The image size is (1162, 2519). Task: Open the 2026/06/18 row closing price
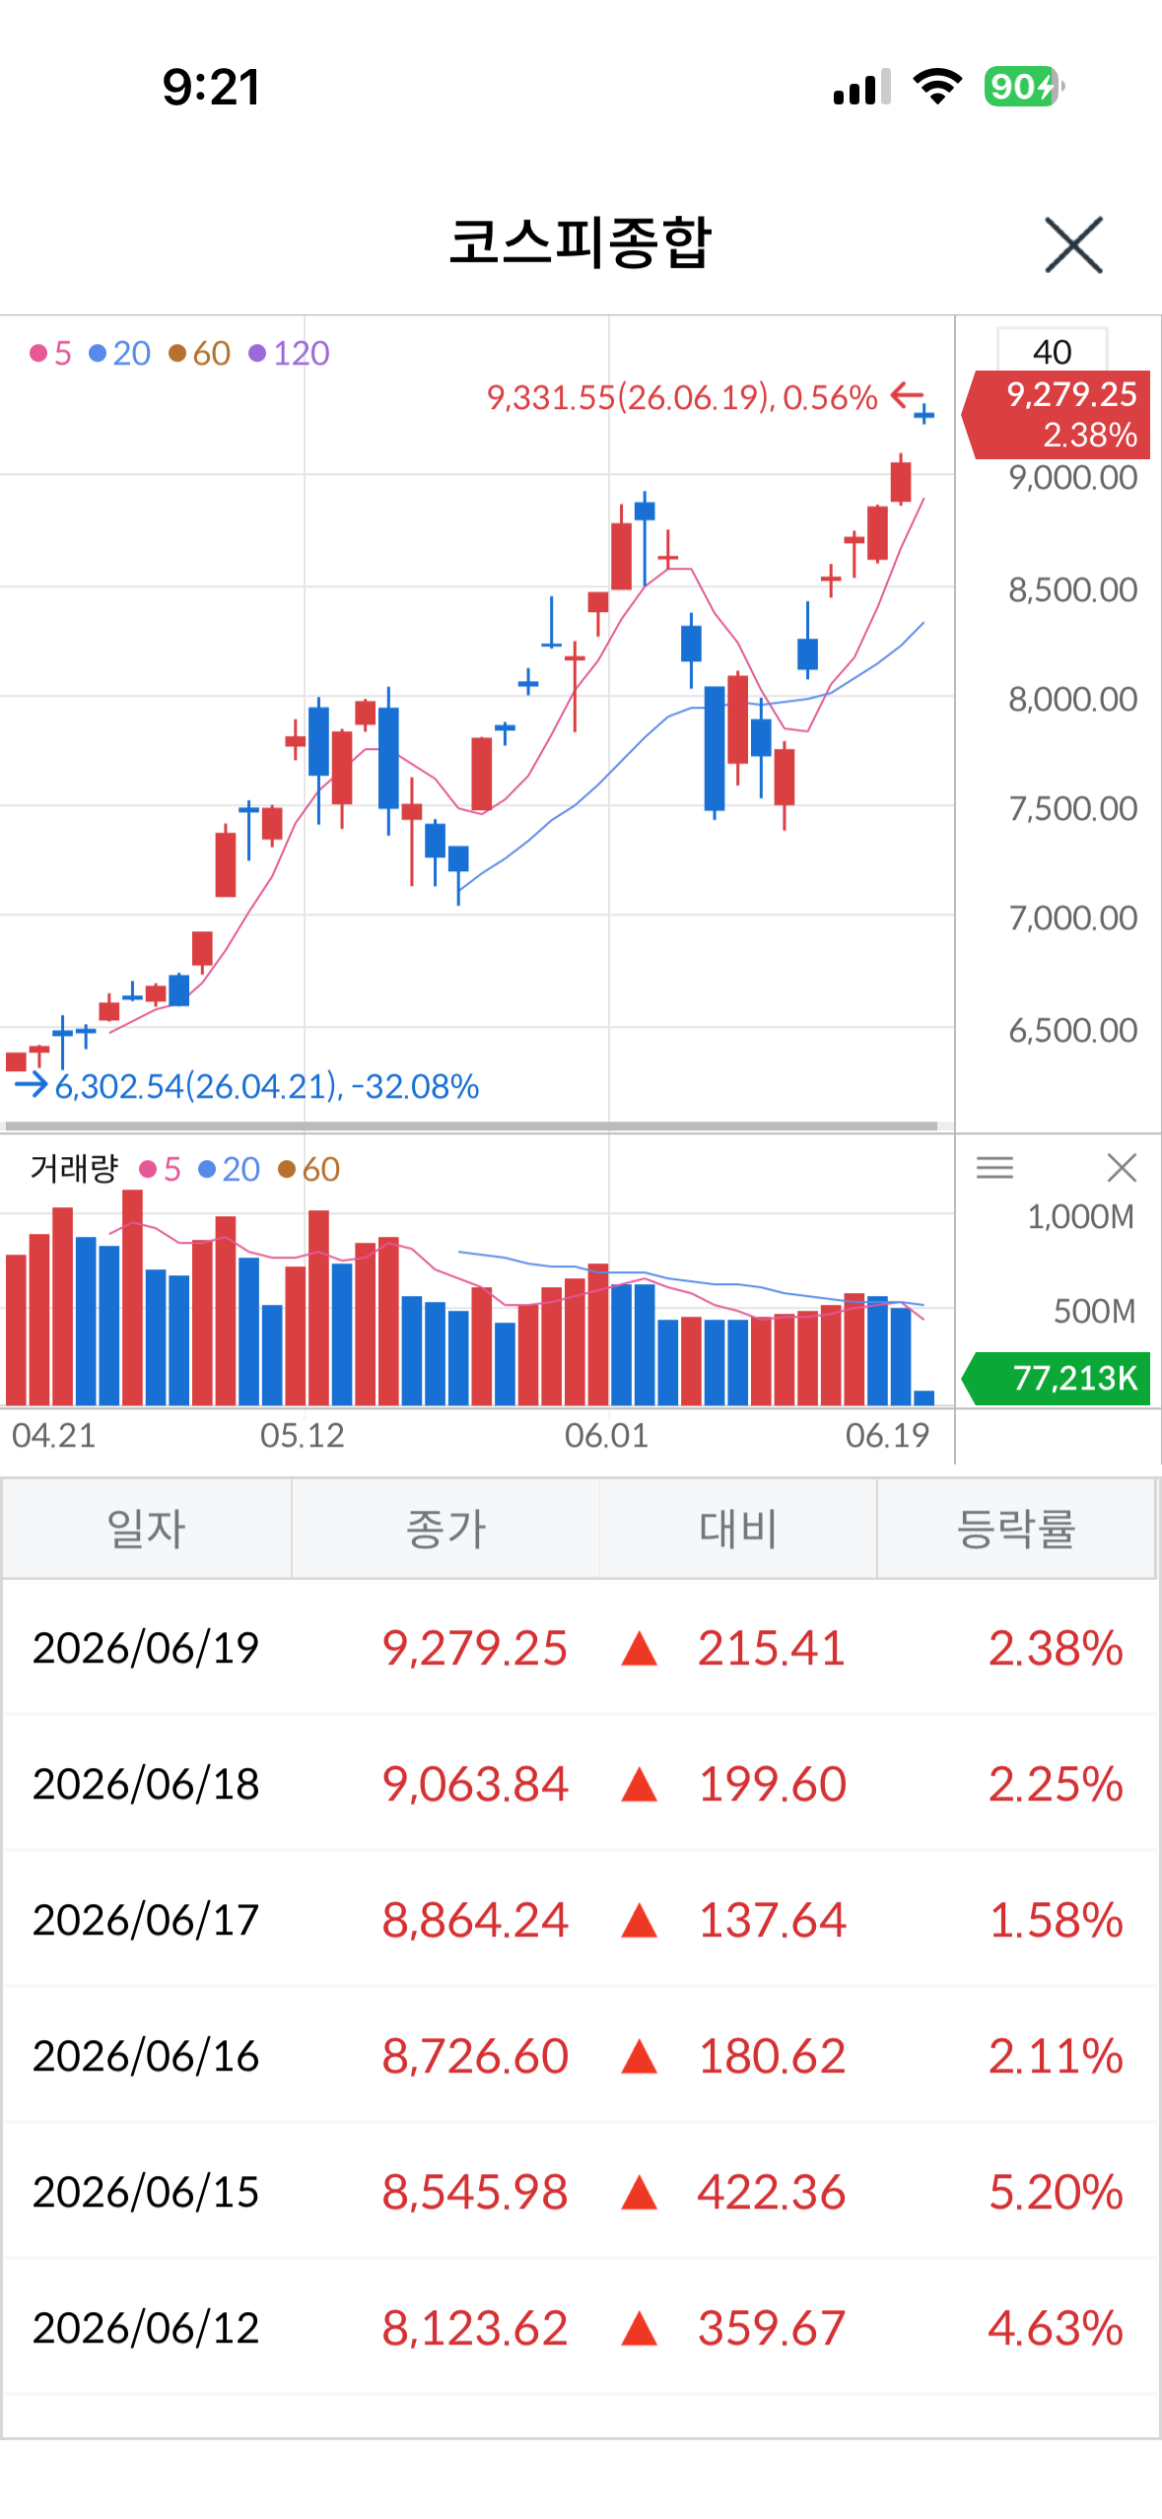point(475,1784)
